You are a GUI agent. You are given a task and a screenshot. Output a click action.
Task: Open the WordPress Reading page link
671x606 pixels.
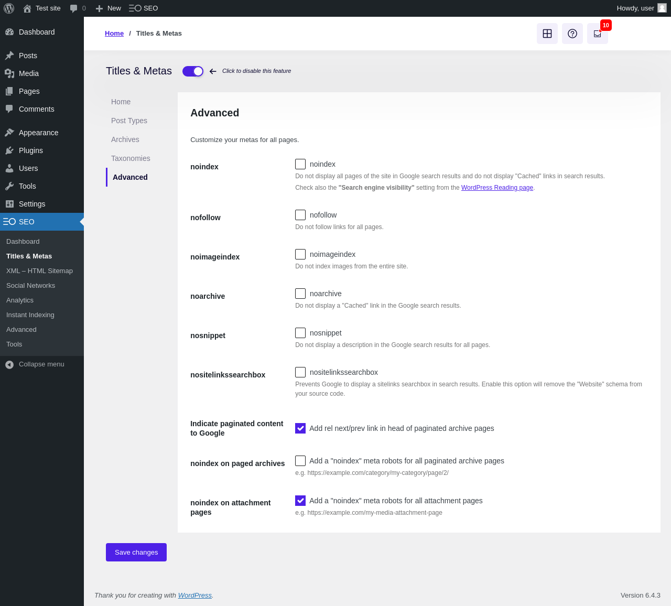click(497, 188)
